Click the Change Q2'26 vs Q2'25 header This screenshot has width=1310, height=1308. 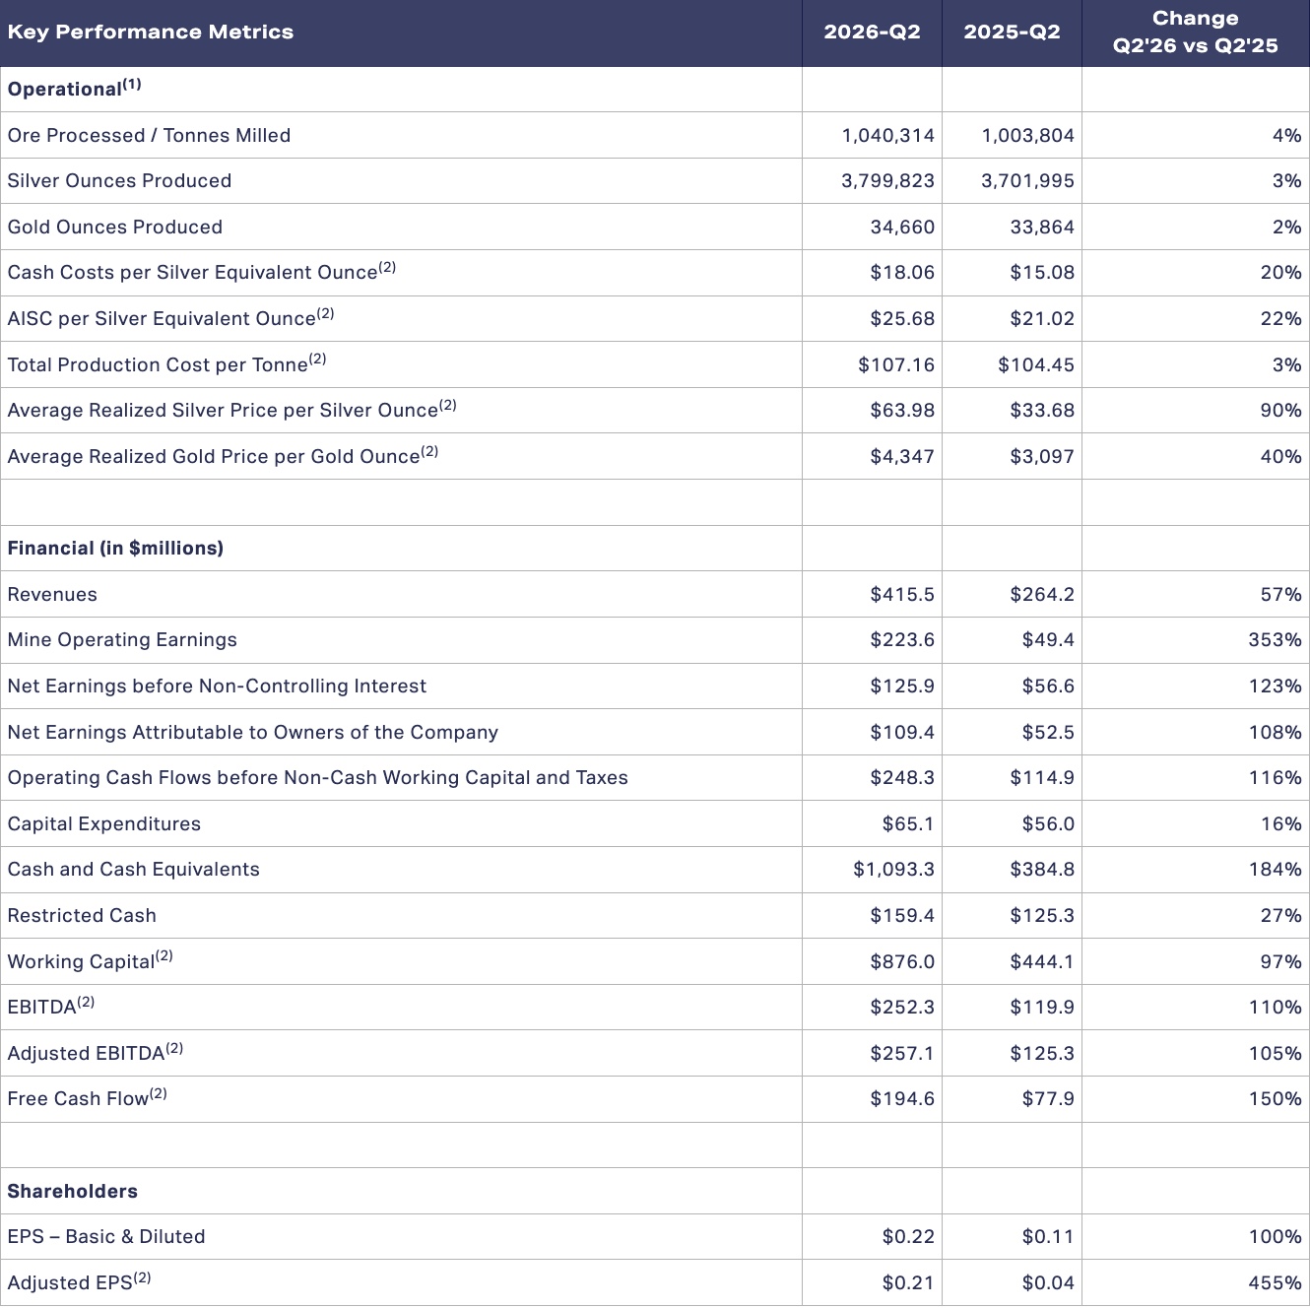(x=1195, y=32)
